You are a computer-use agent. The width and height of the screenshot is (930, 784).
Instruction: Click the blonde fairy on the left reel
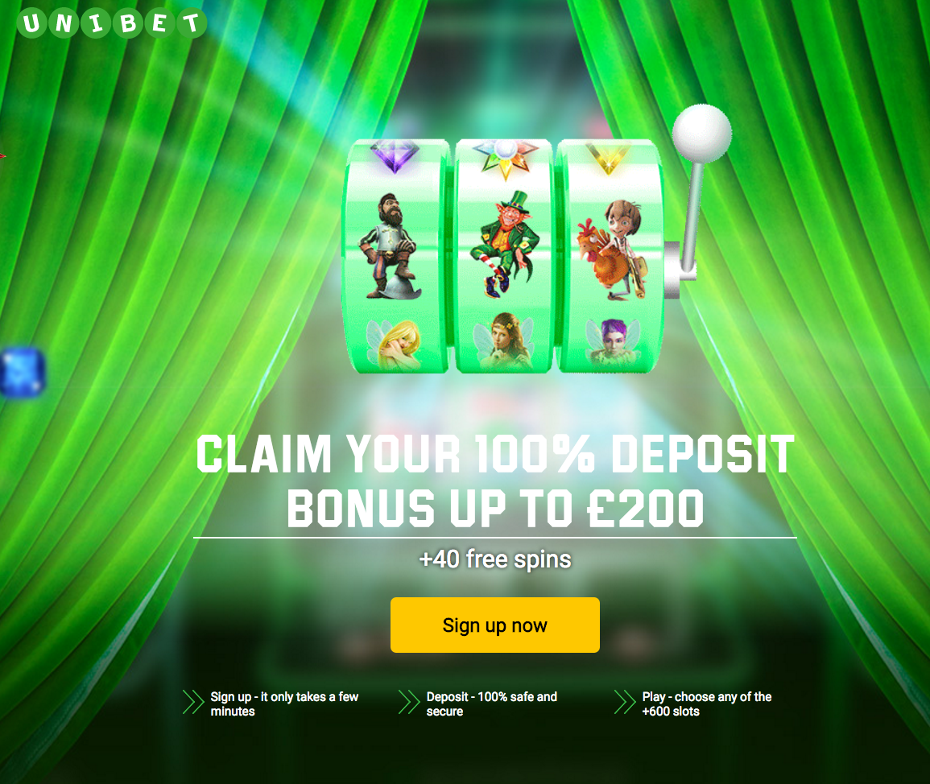pos(395,345)
